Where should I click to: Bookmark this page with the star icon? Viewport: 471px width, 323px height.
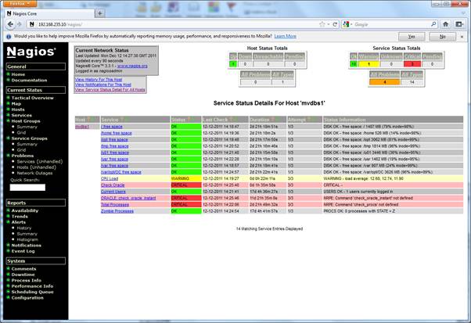coord(322,24)
